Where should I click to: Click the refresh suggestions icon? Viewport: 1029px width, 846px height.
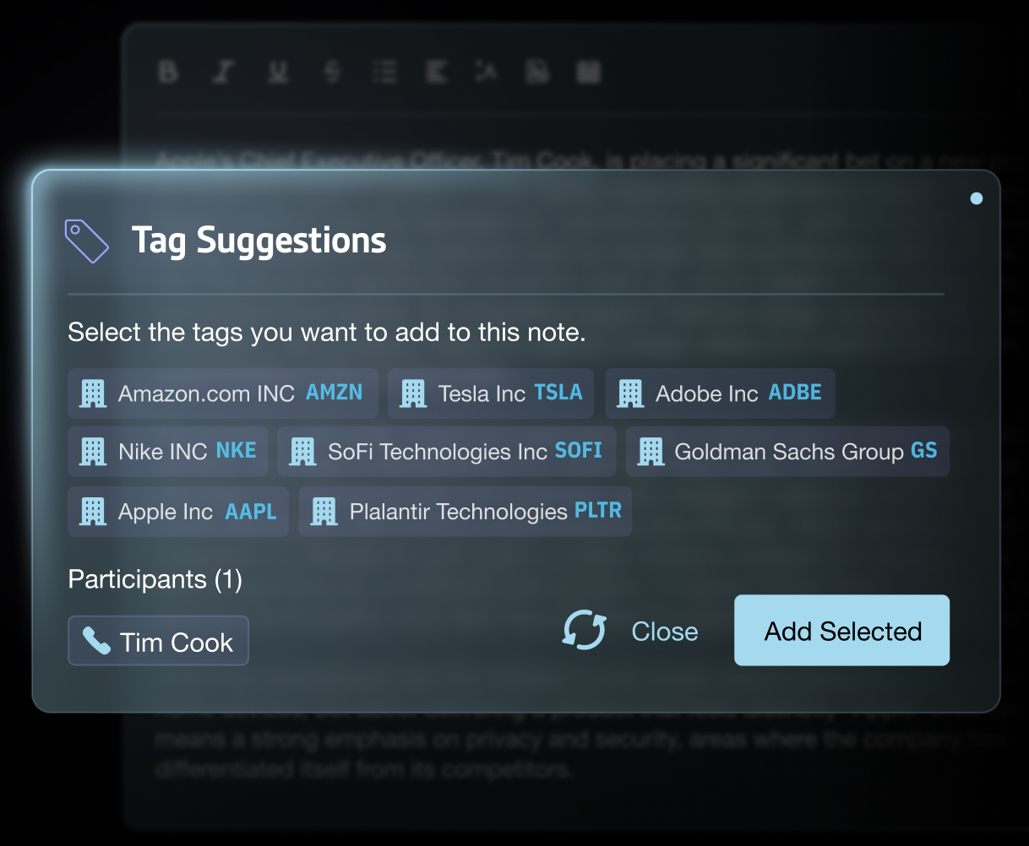tap(584, 631)
